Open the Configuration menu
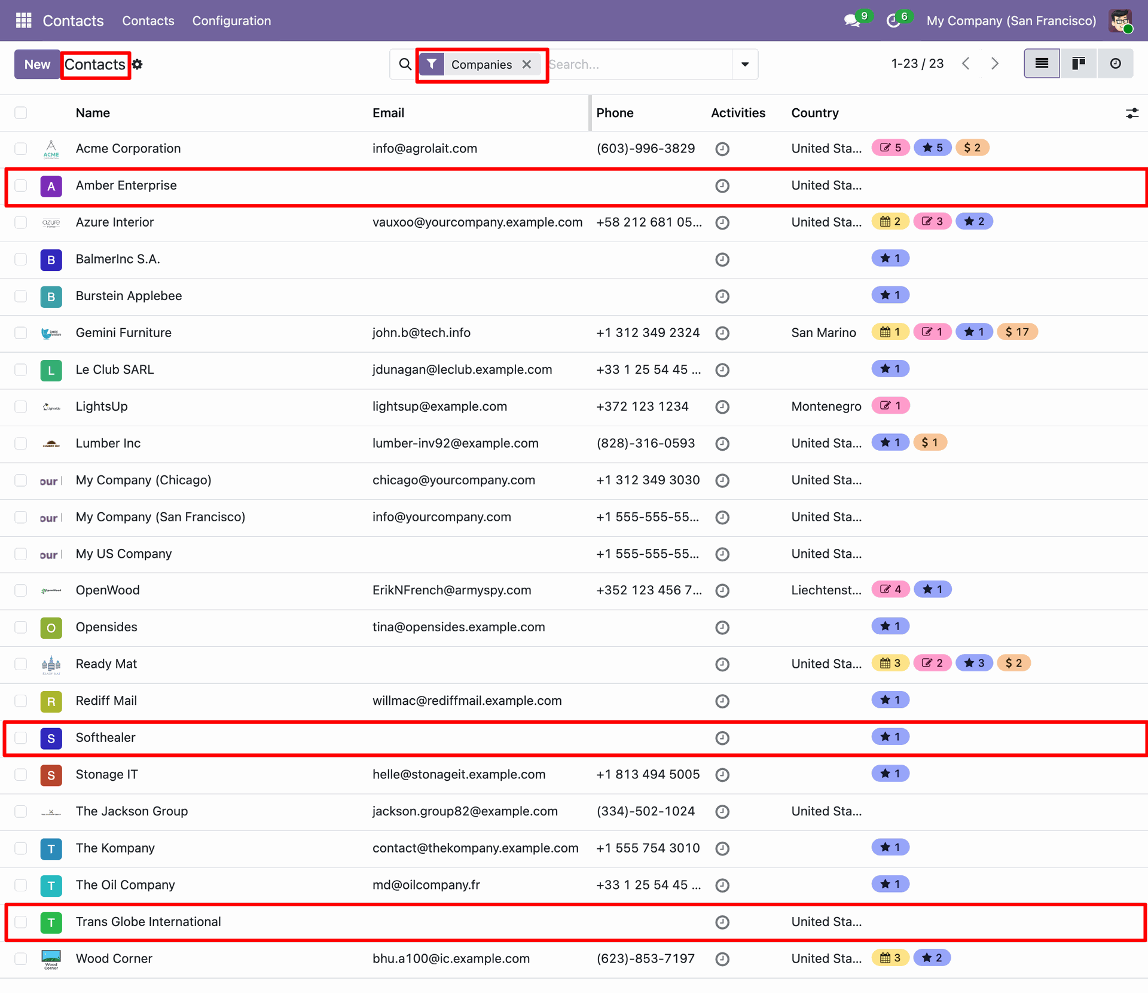Screen dimensions: 1148x993 tap(231, 21)
